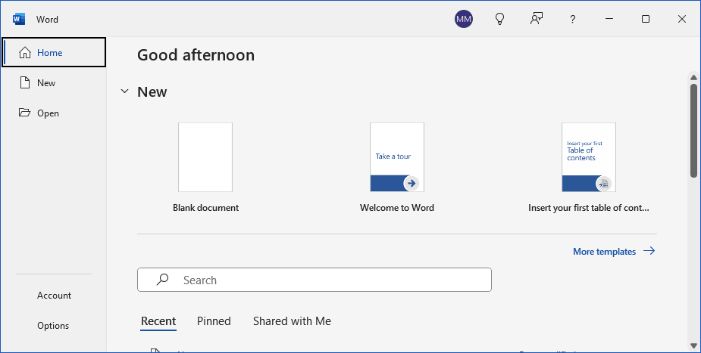This screenshot has width=701, height=353.
Task: Open Word Options
Action: (x=53, y=326)
